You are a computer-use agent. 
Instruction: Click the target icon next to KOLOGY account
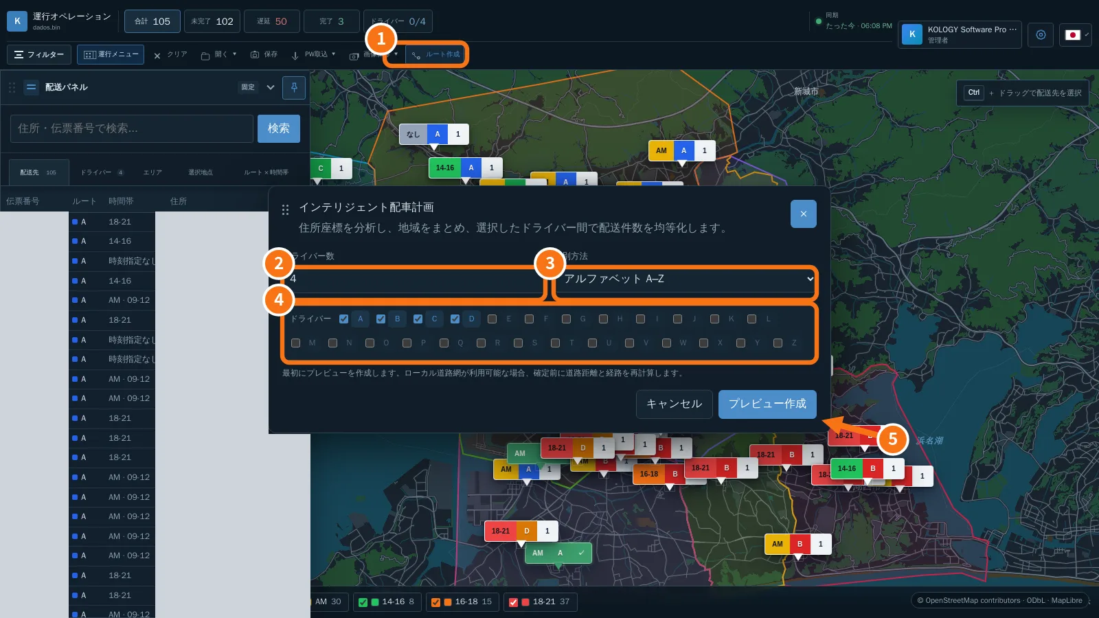[1041, 34]
